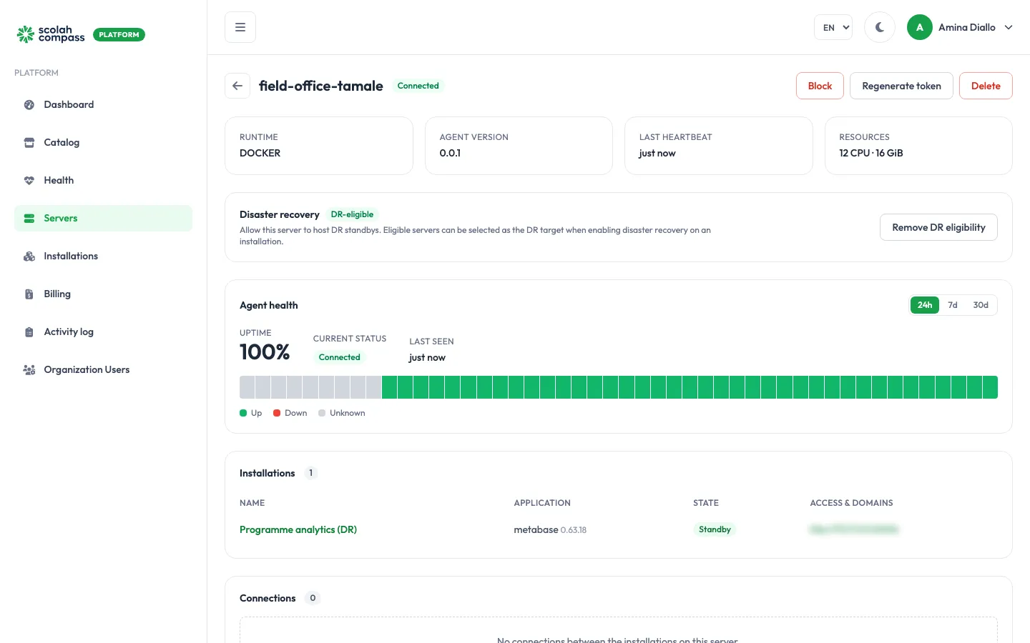1030x643 pixels.
Task: Click the Connected badge beside server name
Action: (x=418, y=86)
